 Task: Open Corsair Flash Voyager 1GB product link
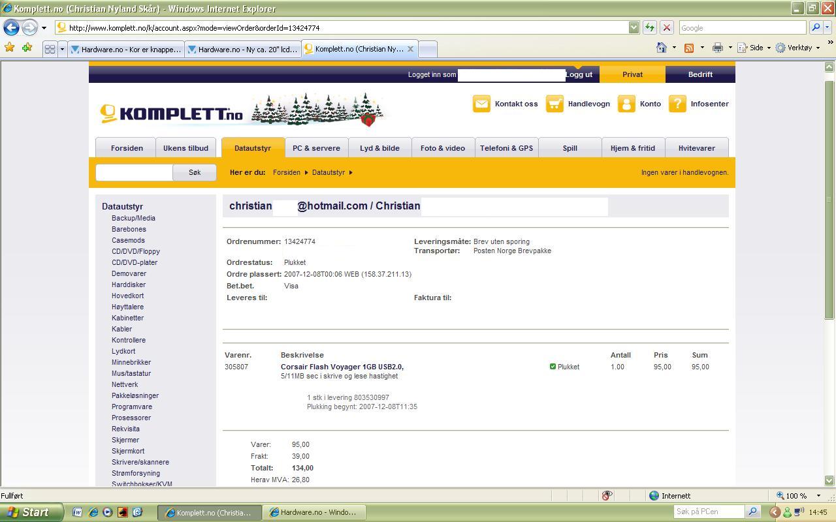coord(342,367)
